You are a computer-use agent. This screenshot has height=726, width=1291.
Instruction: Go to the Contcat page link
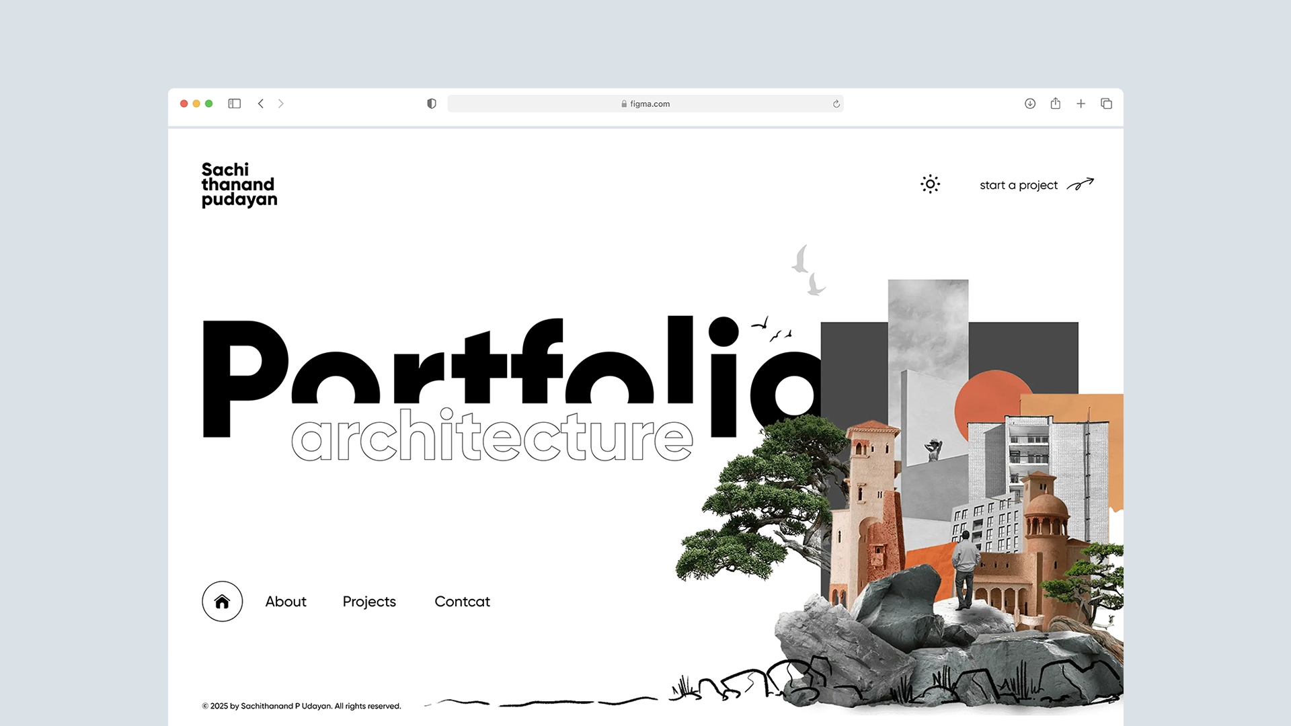coord(462,602)
